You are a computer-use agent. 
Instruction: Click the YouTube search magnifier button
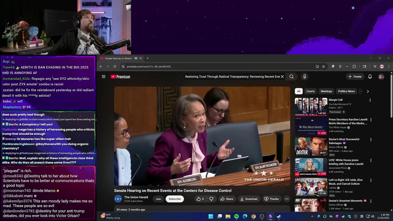[x=292, y=77]
